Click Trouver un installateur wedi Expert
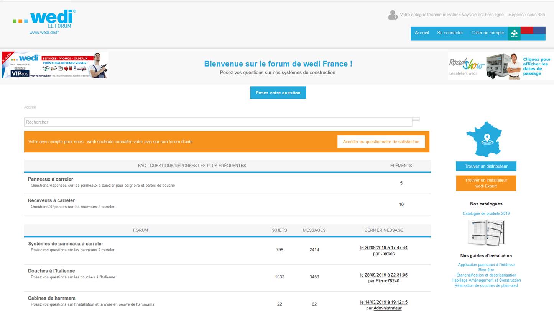Image resolution: width=554 pixels, height=311 pixels. (486, 183)
